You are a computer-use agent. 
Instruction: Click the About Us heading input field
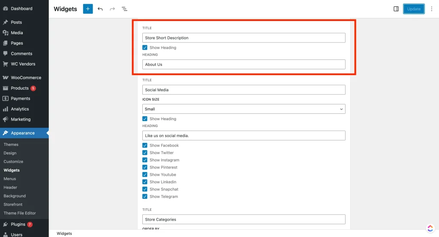pos(244,65)
